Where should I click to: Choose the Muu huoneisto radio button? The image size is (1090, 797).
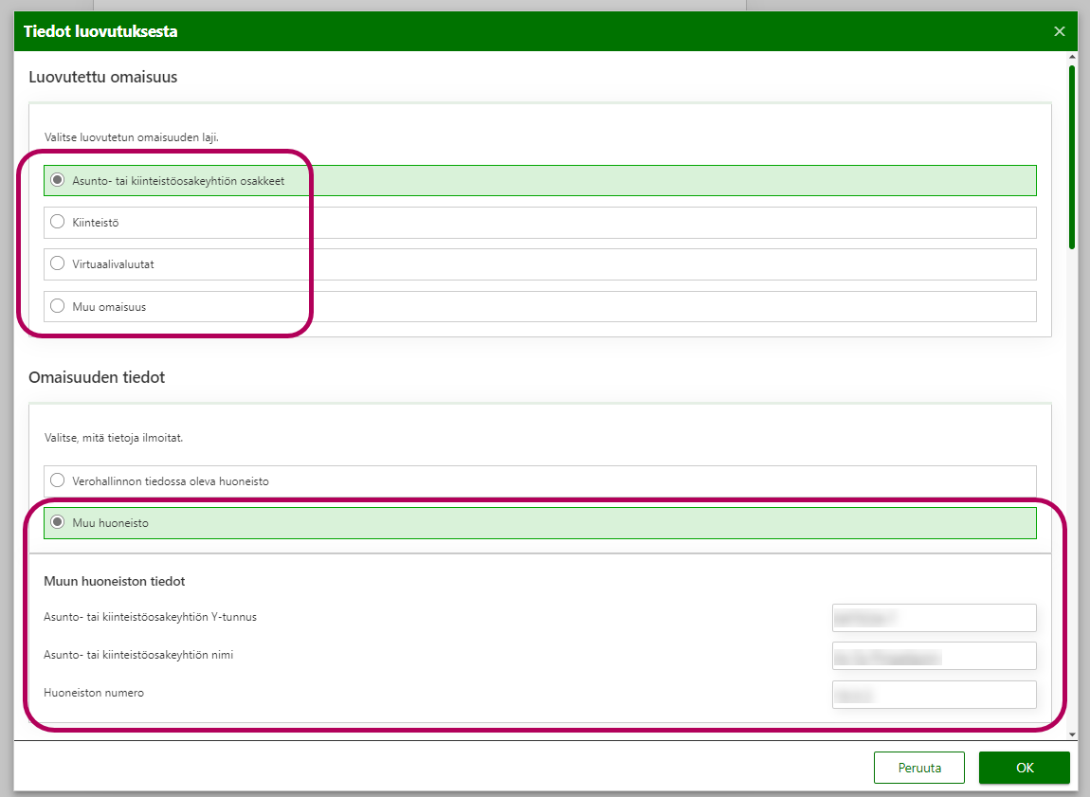[x=58, y=522]
